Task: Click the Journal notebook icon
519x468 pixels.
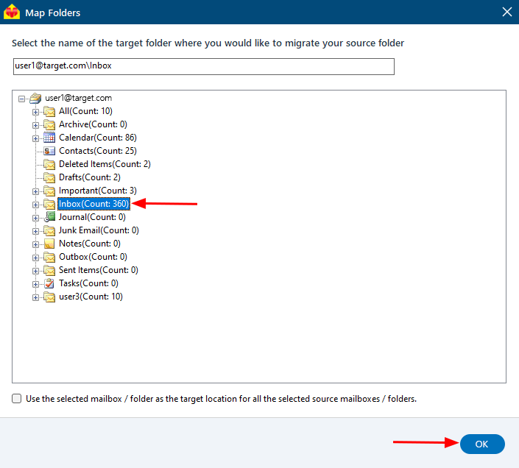Action: tap(49, 217)
